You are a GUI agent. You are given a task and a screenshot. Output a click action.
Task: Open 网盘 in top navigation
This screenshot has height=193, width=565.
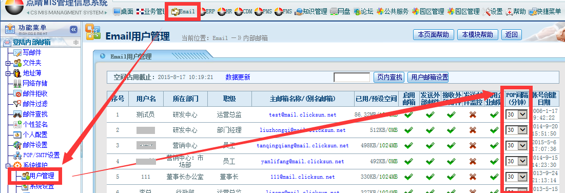pyautogui.click(x=340, y=11)
